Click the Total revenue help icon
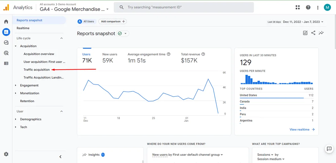336x163 pixels. pos(203,54)
